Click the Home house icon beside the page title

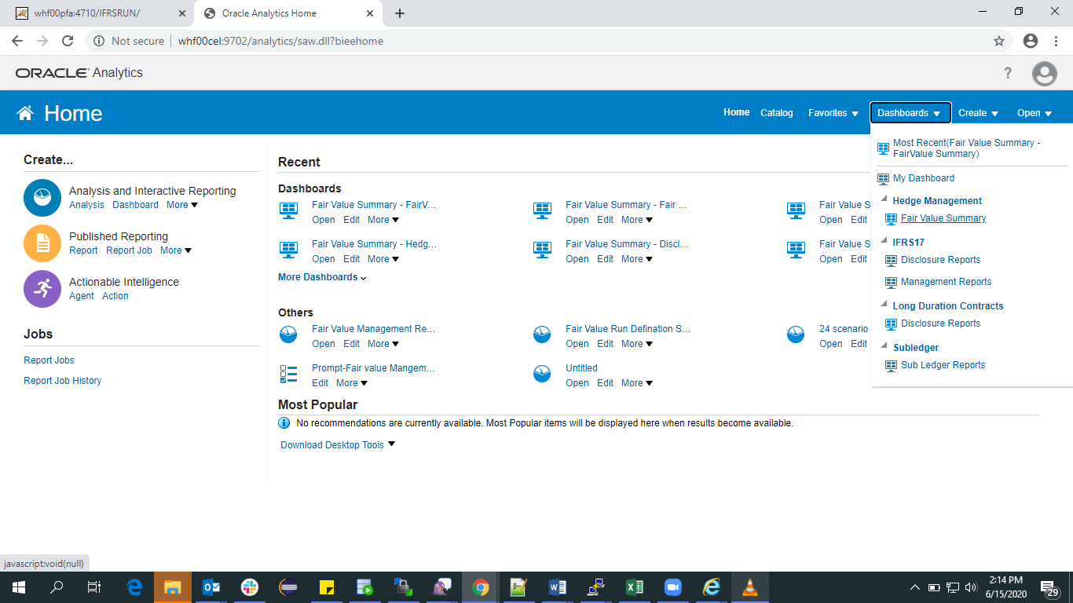coord(25,113)
